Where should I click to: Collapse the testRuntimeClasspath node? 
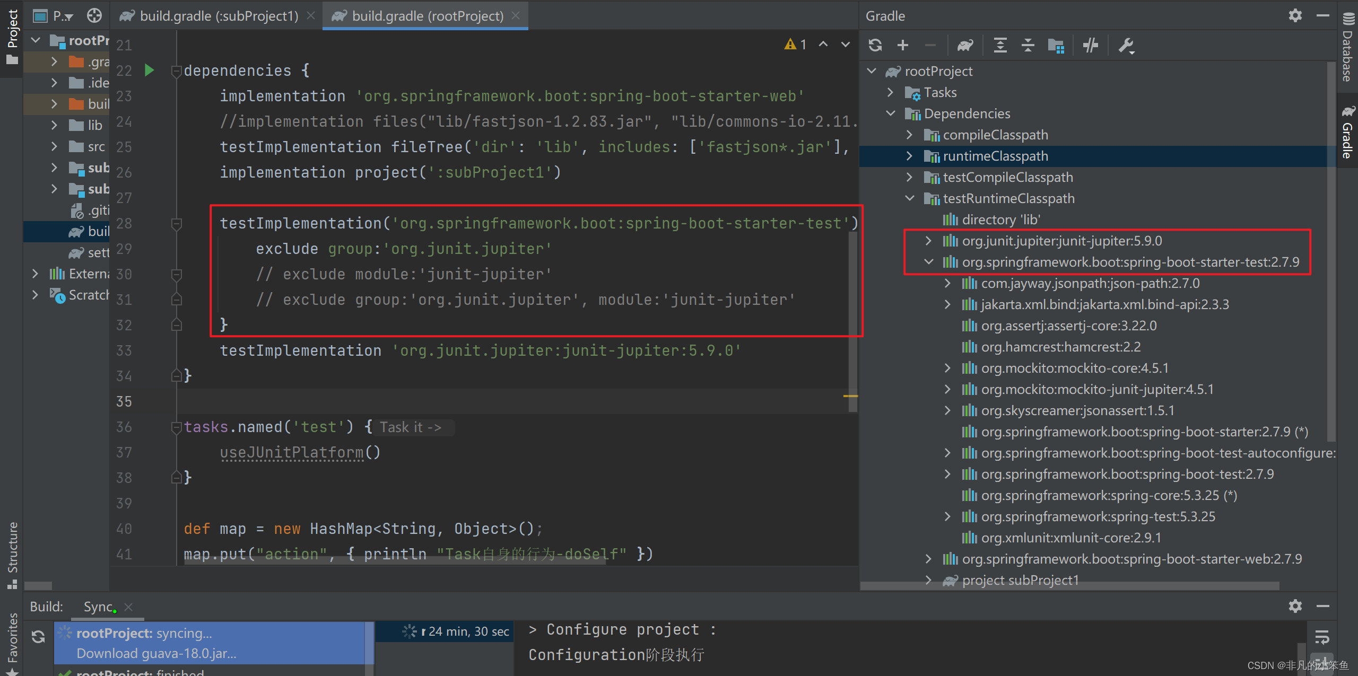pyautogui.click(x=909, y=198)
